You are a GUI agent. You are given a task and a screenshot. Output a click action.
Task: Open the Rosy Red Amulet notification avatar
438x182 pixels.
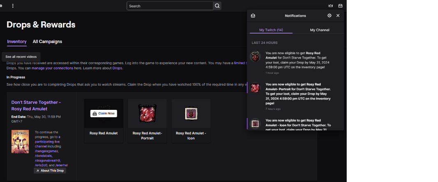256,57
